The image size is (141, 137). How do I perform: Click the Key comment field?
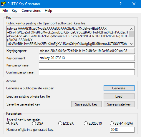(x=87, y=58)
